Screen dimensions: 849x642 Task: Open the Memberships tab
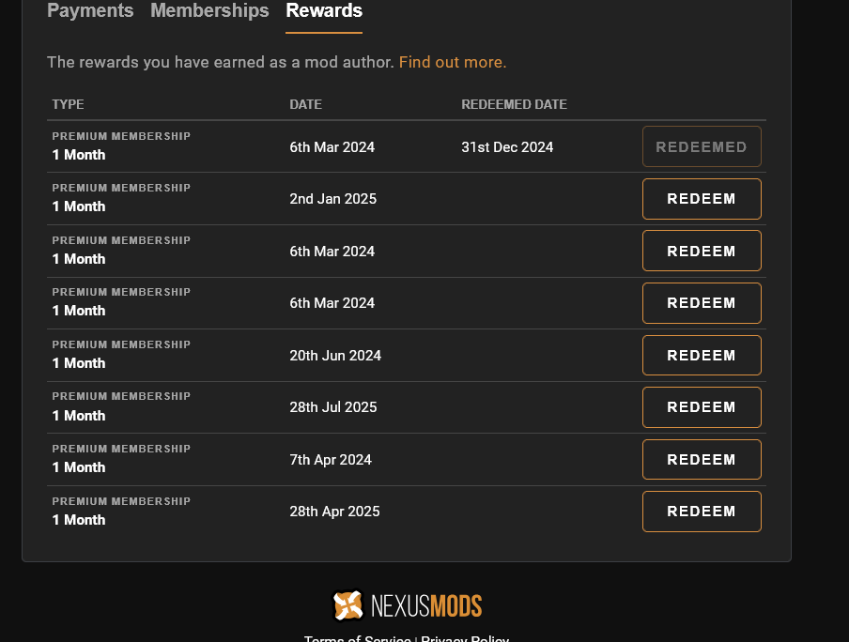209,11
